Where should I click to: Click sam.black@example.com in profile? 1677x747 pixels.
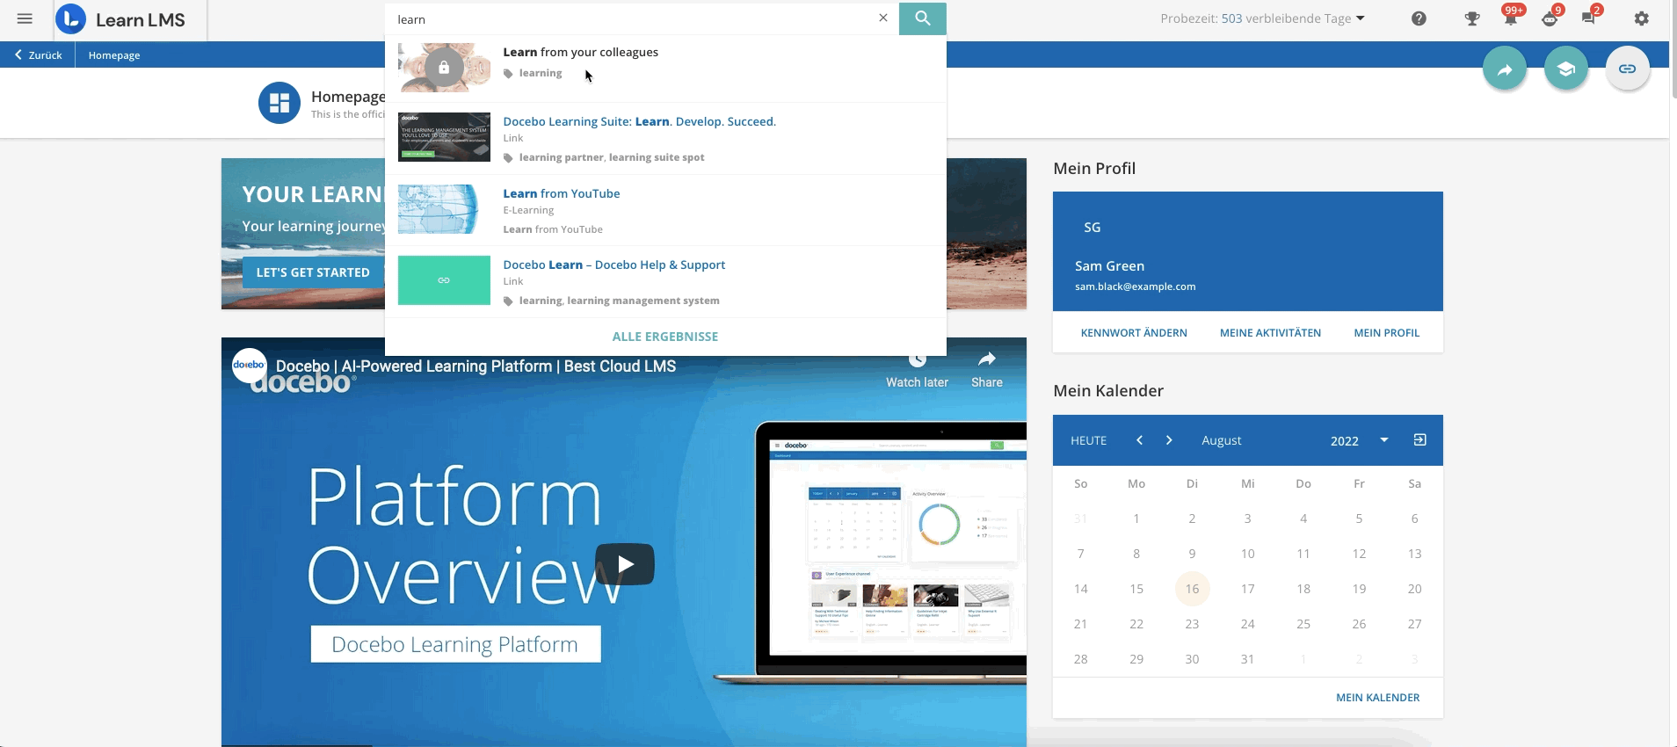(x=1135, y=286)
